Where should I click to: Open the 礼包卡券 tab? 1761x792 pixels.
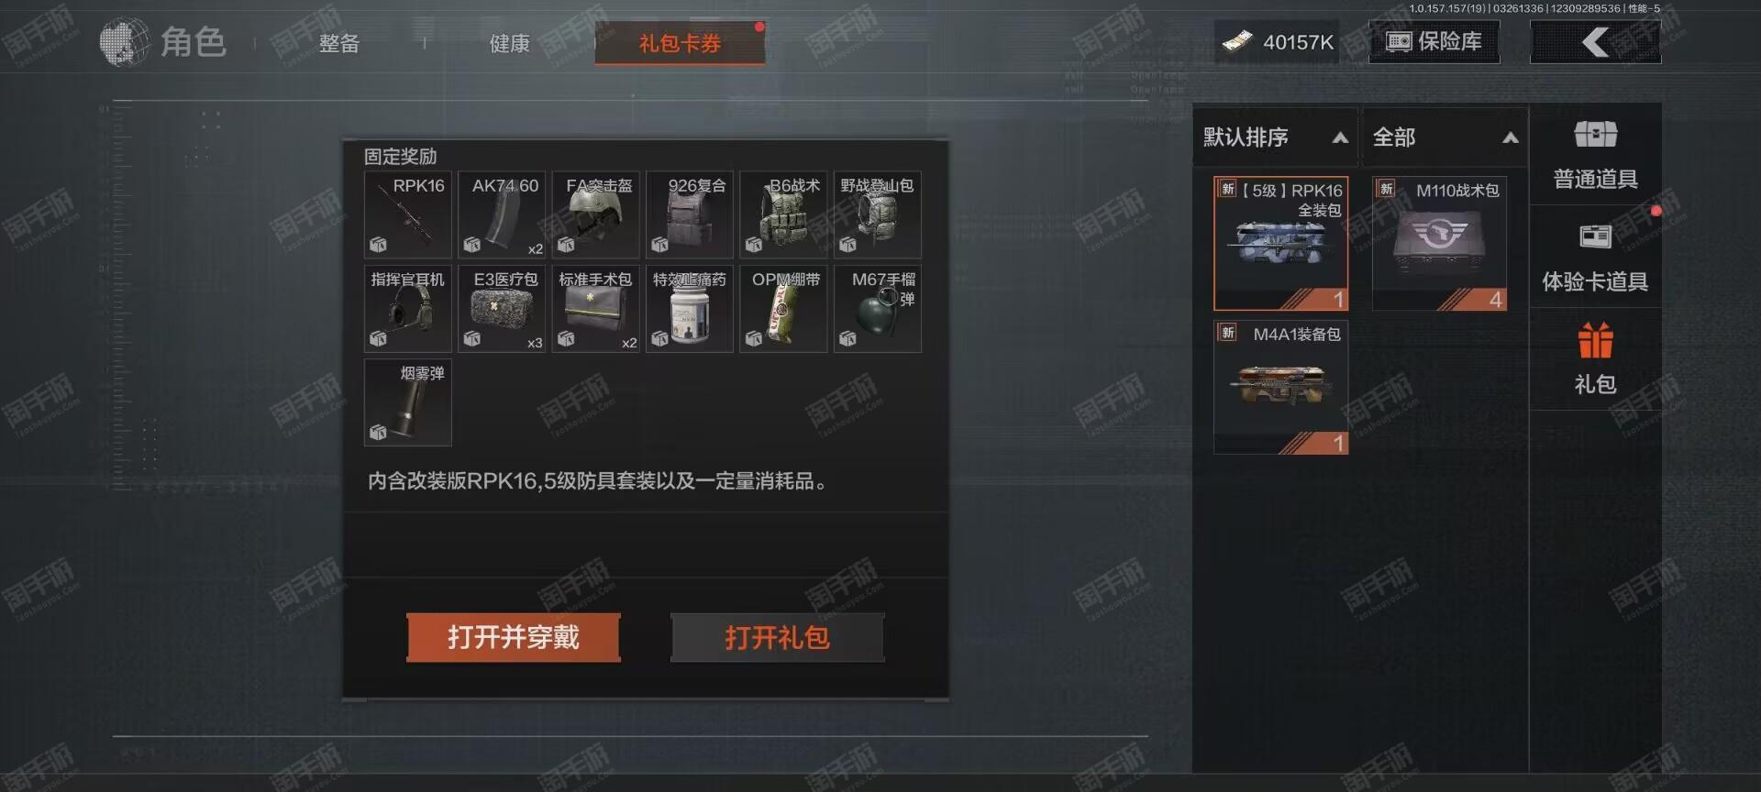coord(680,43)
